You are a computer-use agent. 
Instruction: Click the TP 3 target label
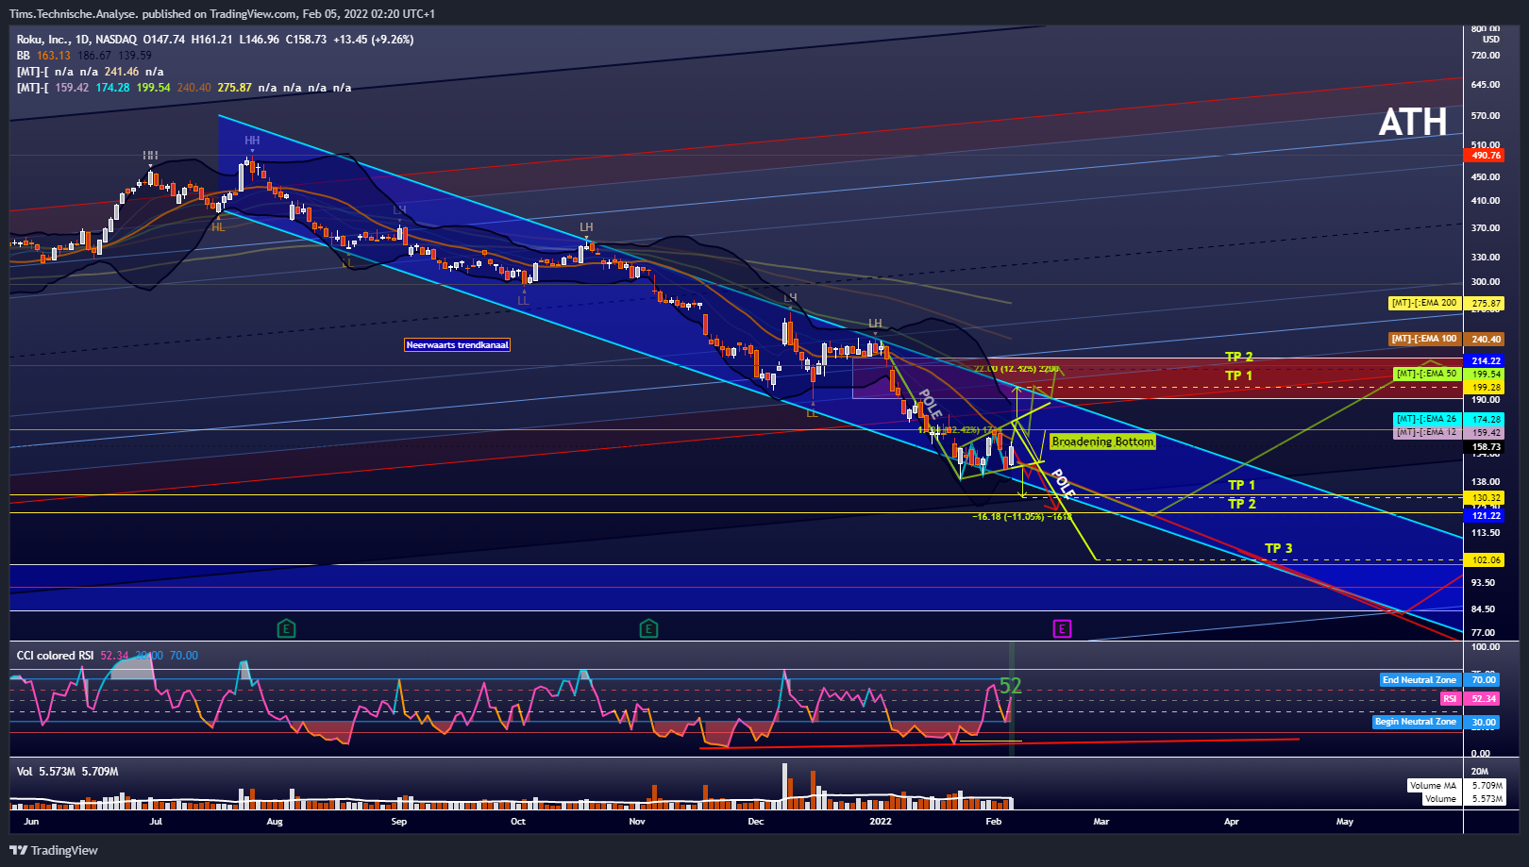(x=1279, y=548)
